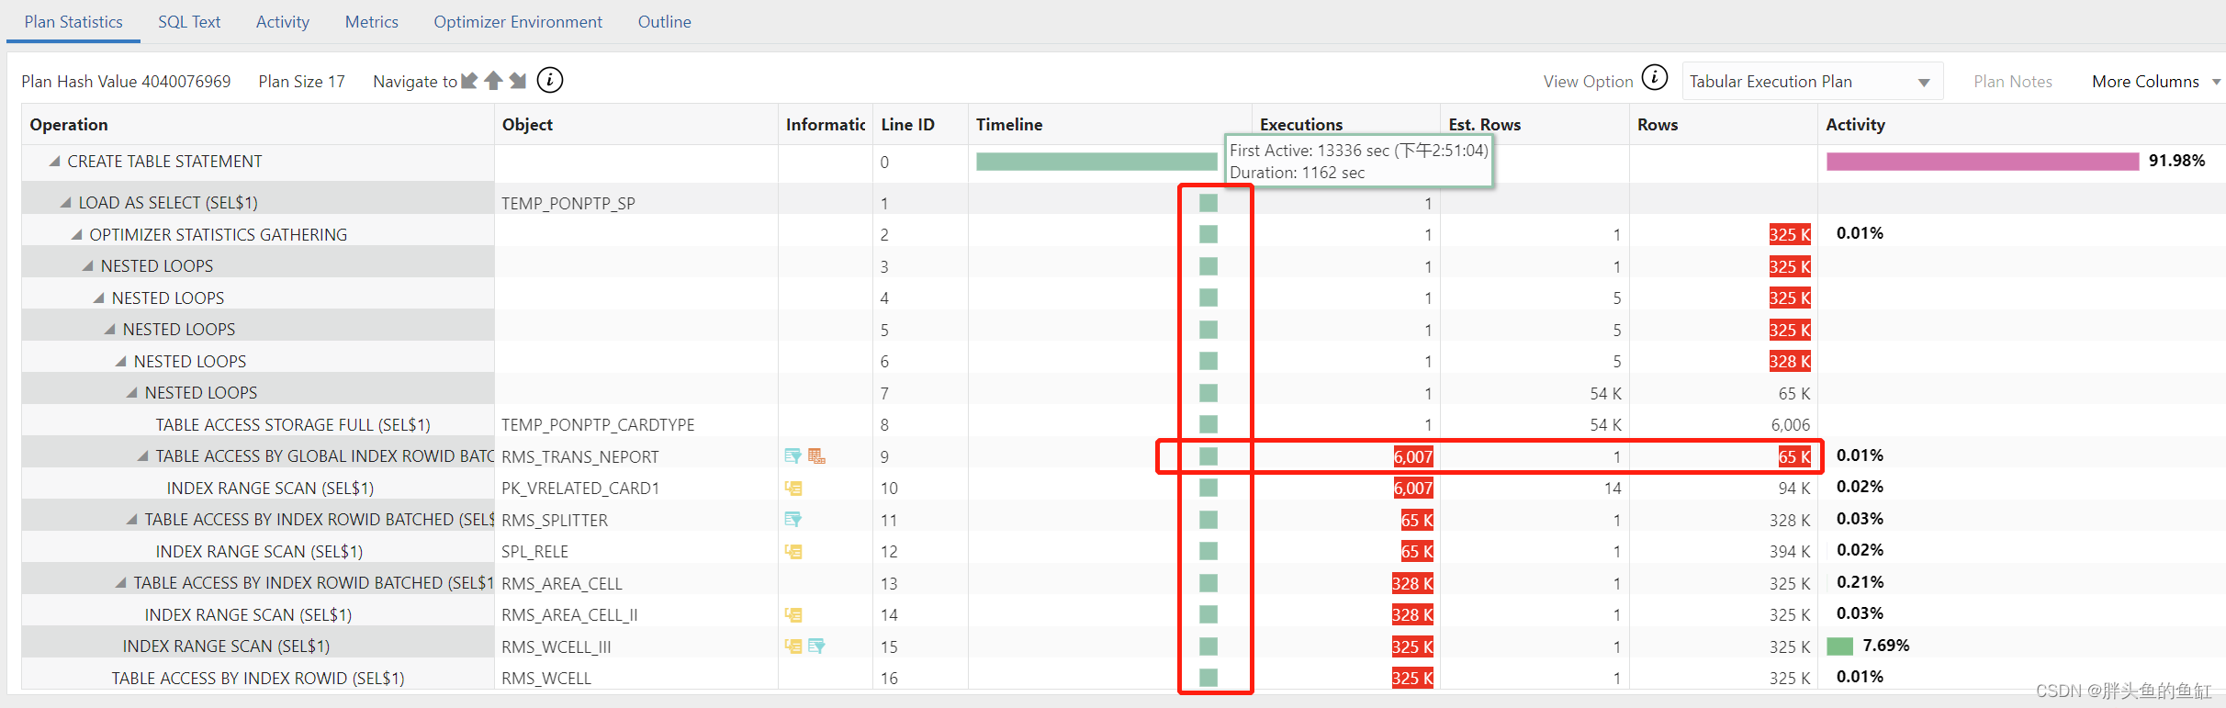Click the access predicate icon on SPL_RELE row
The width and height of the screenshot is (2226, 708).
[793, 552]
